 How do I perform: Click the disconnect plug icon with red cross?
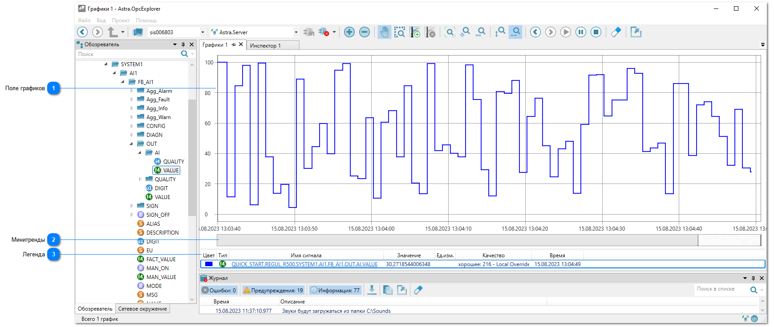click(324, 32)
